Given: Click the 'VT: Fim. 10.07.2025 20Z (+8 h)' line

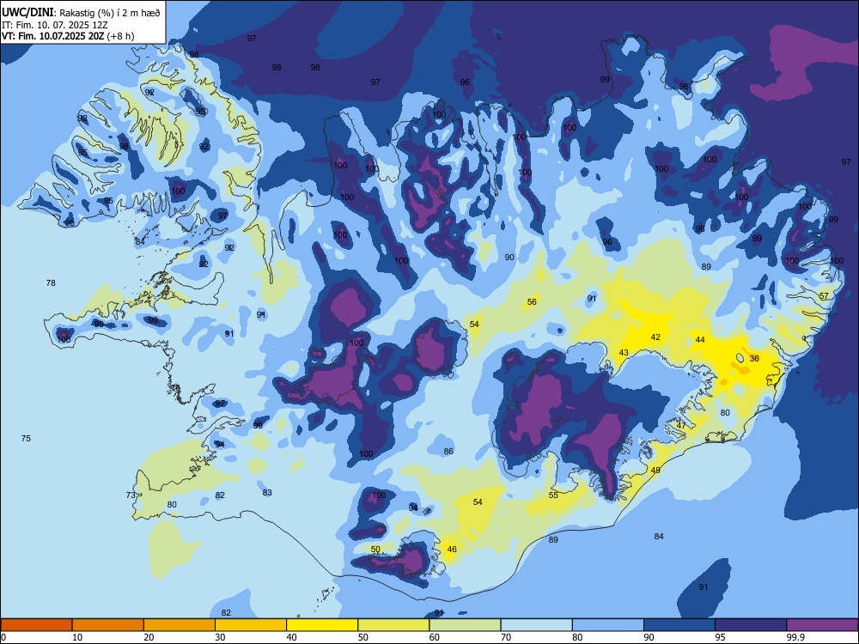Looking at the screenshot, I should point(68,36).
